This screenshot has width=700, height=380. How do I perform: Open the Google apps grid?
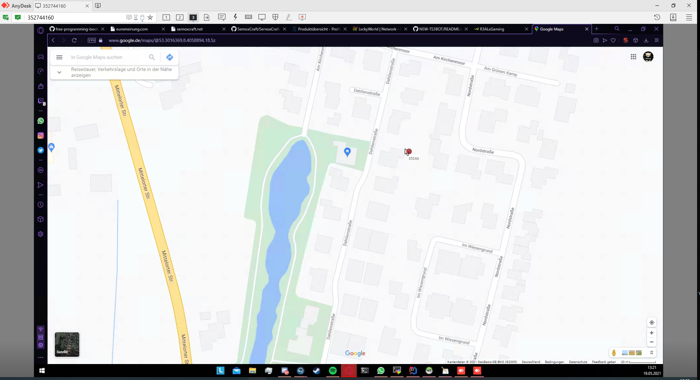pyautogui.click(x=633, y=57)
